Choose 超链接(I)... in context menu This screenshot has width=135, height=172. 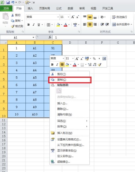(x=69, y=162)
